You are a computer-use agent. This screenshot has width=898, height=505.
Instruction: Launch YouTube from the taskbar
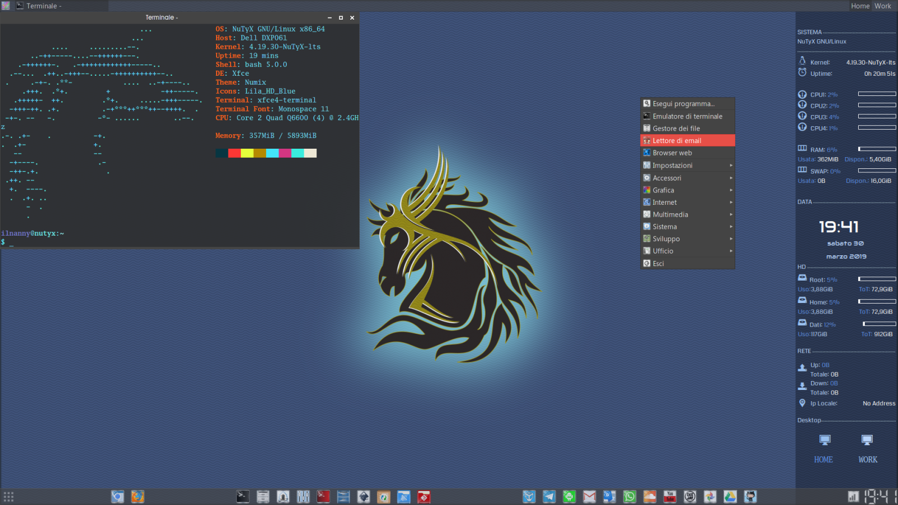(670, 497)
